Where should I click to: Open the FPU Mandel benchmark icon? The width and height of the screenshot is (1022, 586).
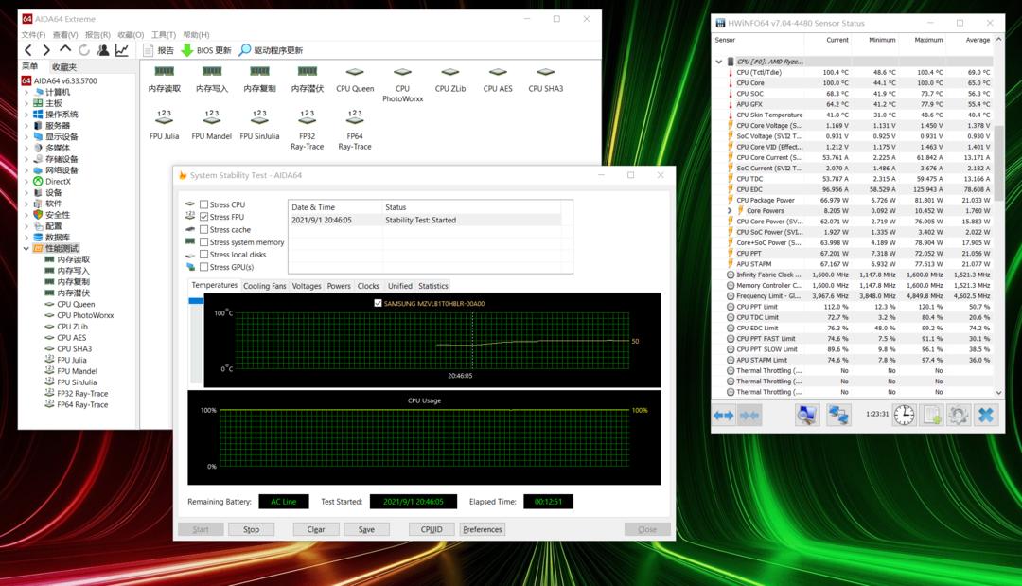pos(212,125)
